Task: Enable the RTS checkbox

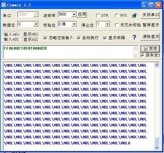Action: click(x=117, y=16)
